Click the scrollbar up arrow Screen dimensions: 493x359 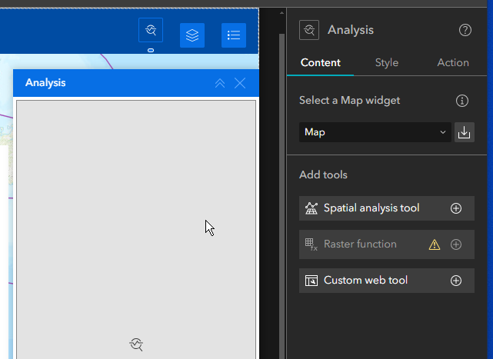(281, 13)
